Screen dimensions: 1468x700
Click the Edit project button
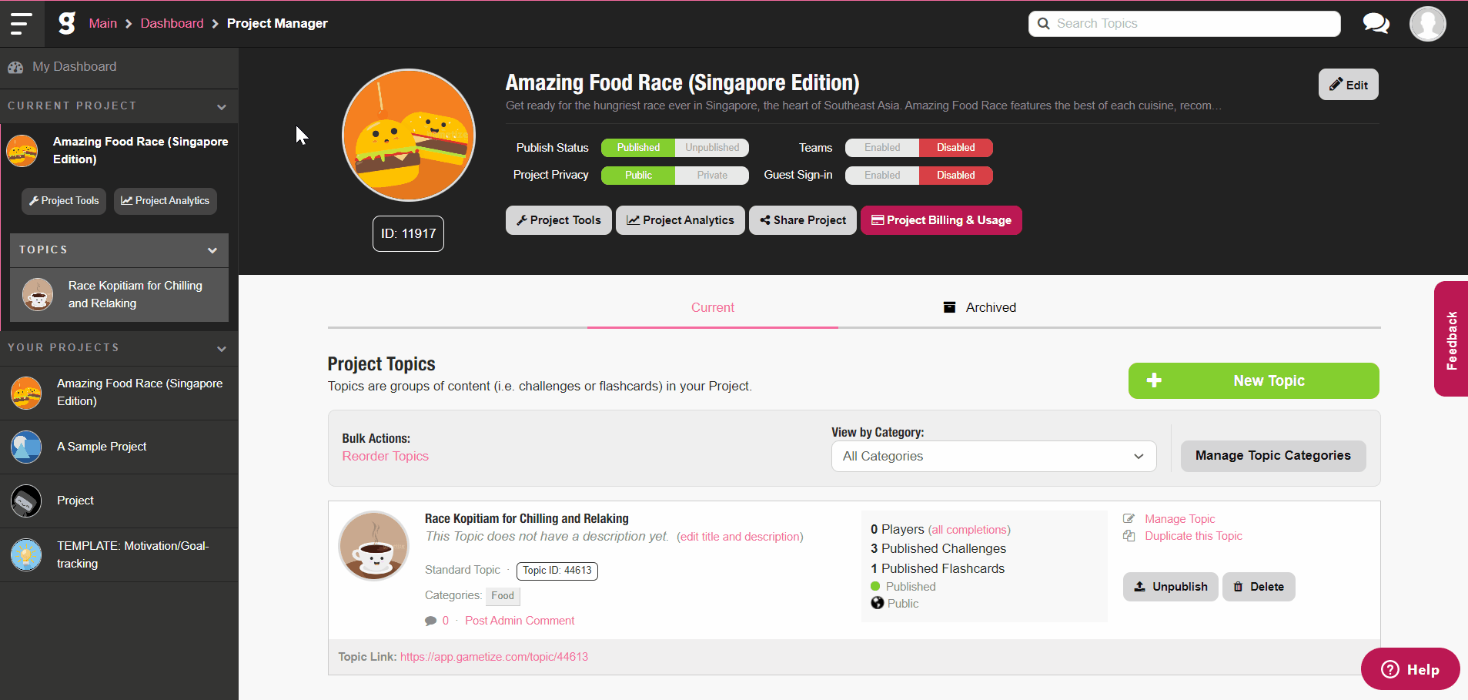point(1348,85)
